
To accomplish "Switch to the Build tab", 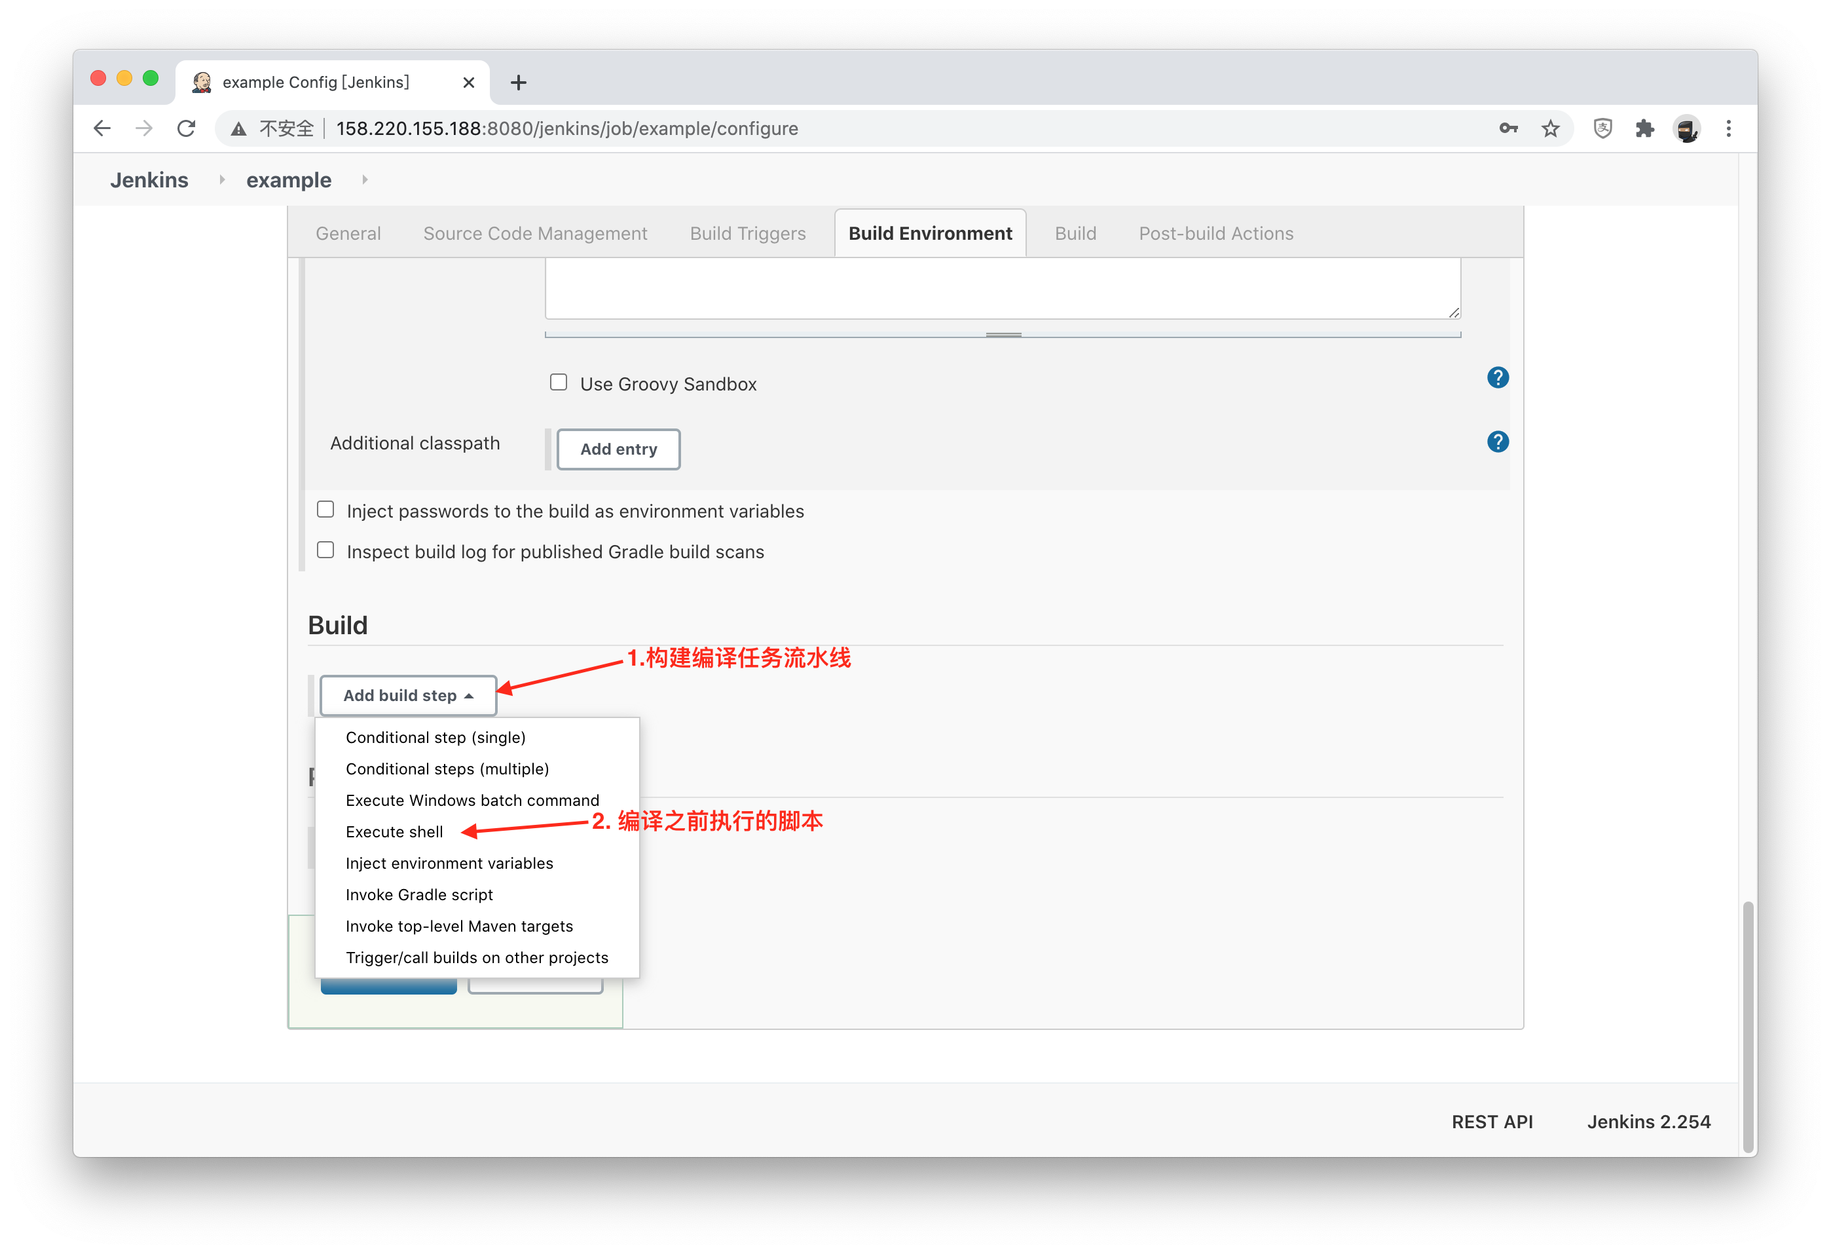I will pos(1075,233).
